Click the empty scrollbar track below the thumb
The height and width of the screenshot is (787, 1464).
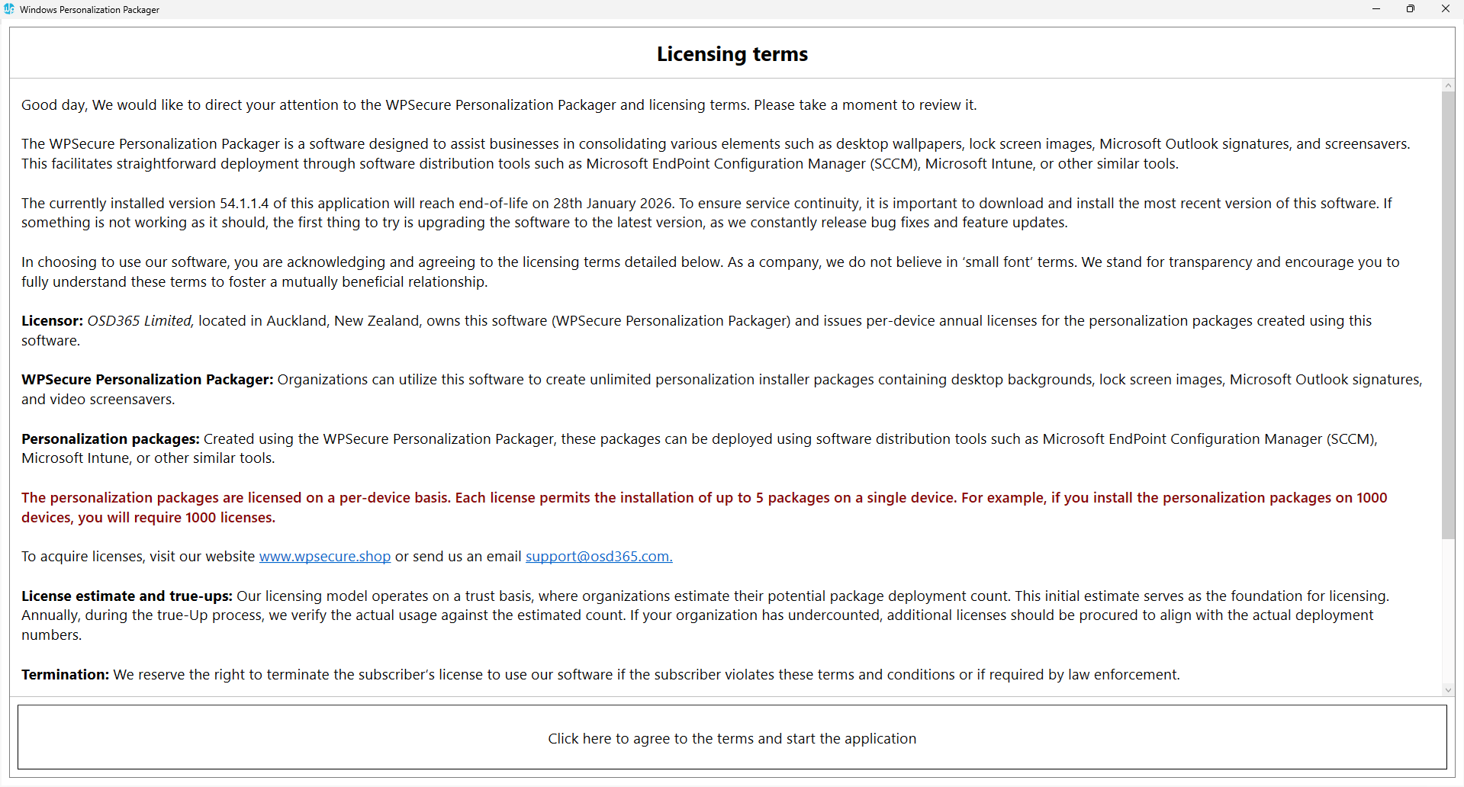[x=1448, y=610]
